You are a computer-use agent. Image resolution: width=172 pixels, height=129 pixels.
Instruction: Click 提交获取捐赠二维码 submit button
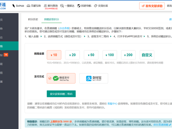point(61,94)
